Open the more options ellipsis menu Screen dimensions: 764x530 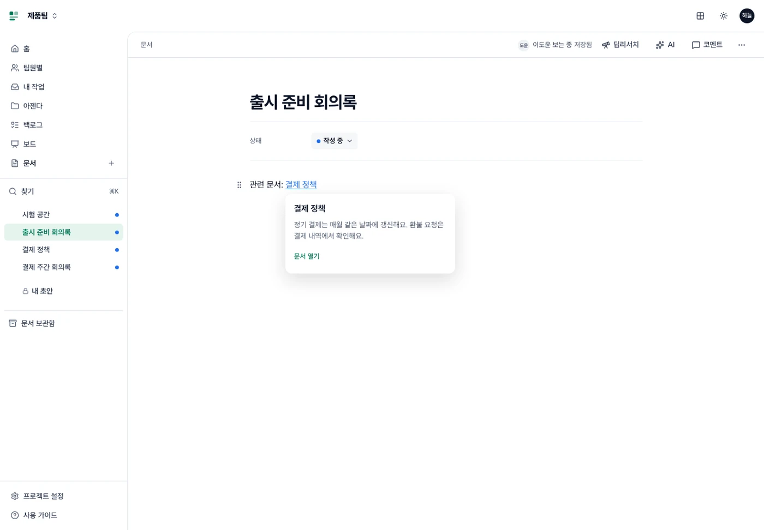point(742,45)
